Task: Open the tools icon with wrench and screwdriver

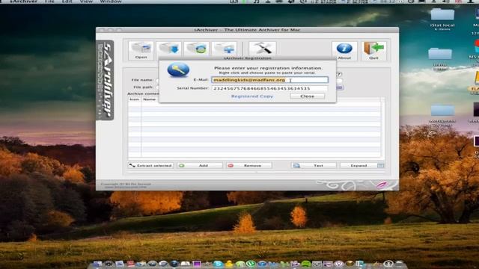Action: click(263, 49)
